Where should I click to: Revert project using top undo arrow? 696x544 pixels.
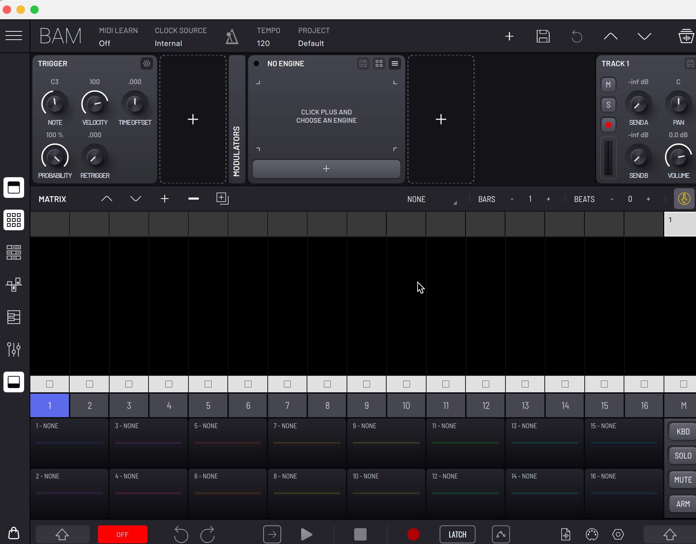pos(576,36)
